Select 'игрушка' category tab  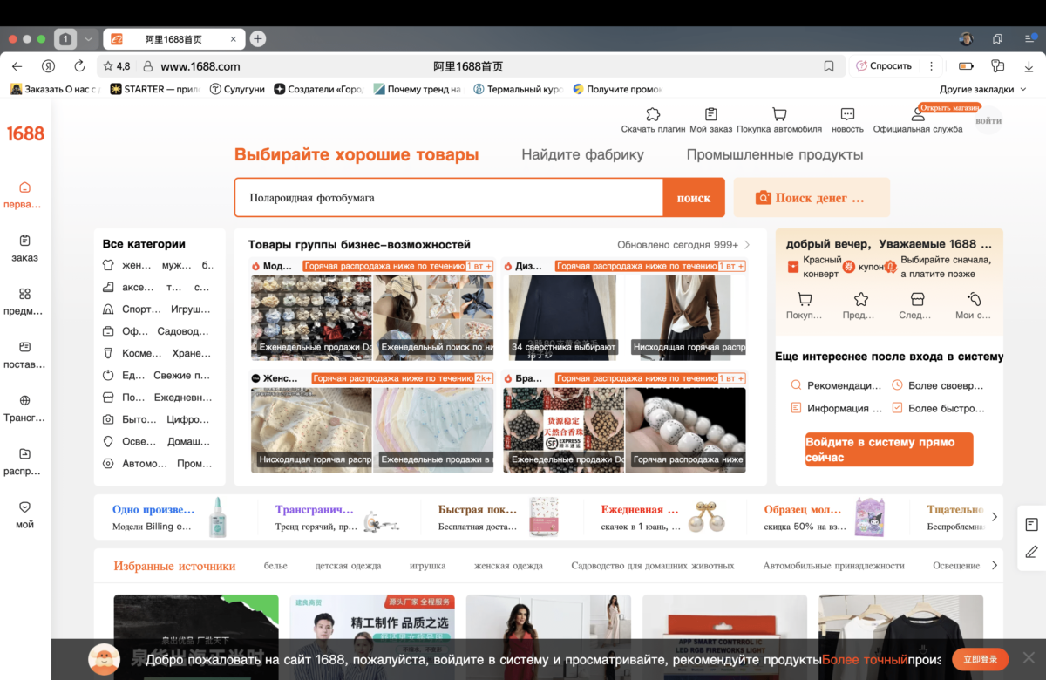pos(427,566)
